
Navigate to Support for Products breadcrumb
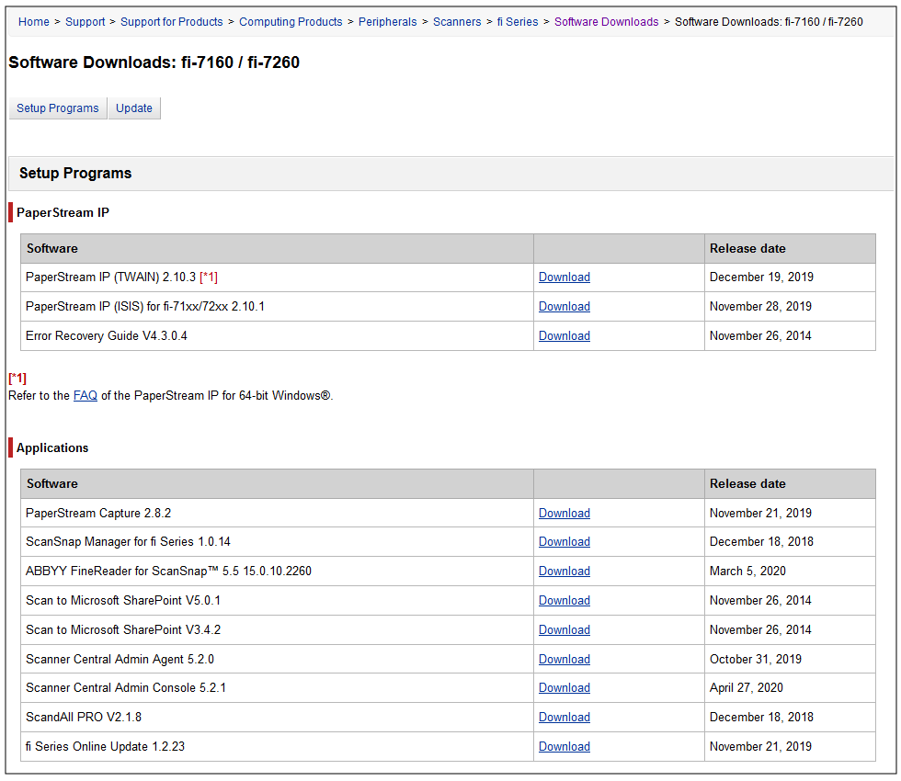[x=172, y=22]
